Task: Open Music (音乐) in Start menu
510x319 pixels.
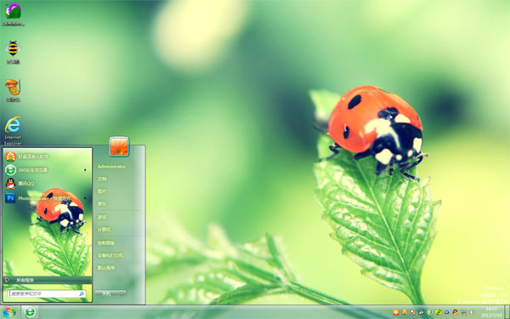Action: (x=102, y=204)
